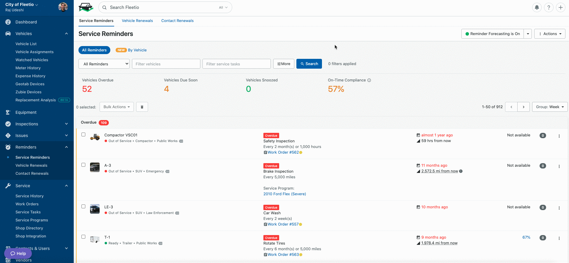Click the Reminders alarm clock icon
The height and width of the screenshot is (263, 569).
coord(8,147)
